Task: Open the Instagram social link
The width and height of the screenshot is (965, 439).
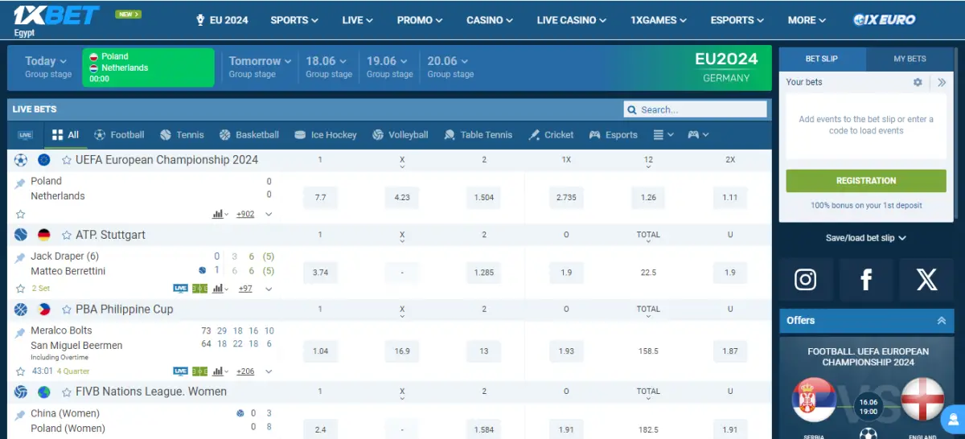Action: (x=806, y=279)
